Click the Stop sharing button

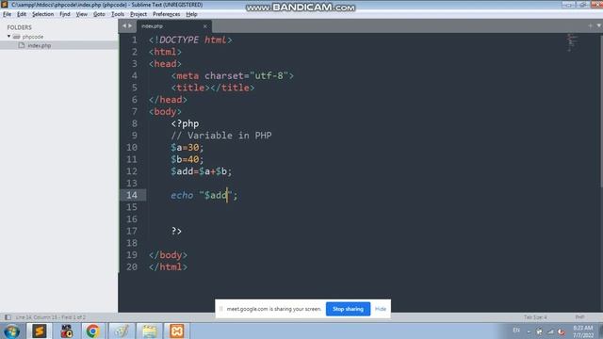[x=348, y=309]
